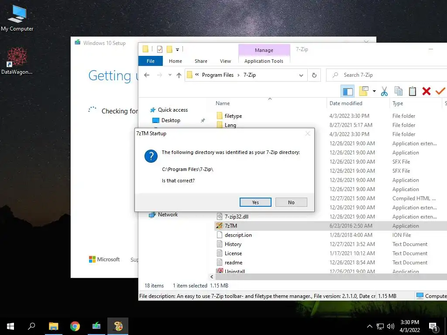The image size is (447, 335).
Task: Click the red X Delete icon
Action: click(x=426, y=91)
